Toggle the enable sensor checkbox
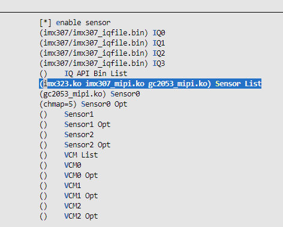Screen dimensions: 283x227 tap(75, 23)
